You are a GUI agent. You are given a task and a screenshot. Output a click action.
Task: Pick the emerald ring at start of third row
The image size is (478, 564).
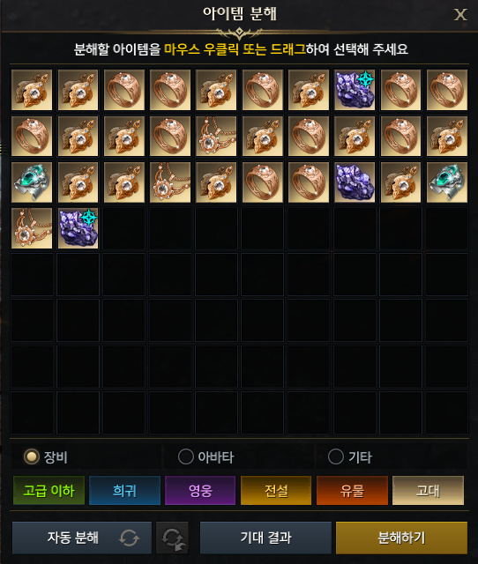point(32,182)
